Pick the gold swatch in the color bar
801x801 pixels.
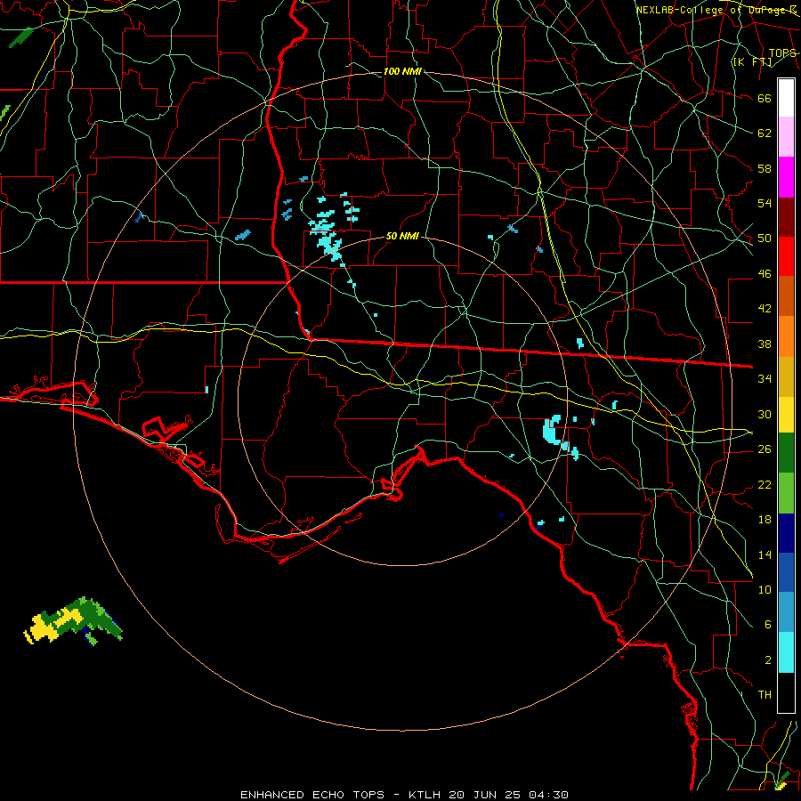pyautogui.click(x=786, y=376)
